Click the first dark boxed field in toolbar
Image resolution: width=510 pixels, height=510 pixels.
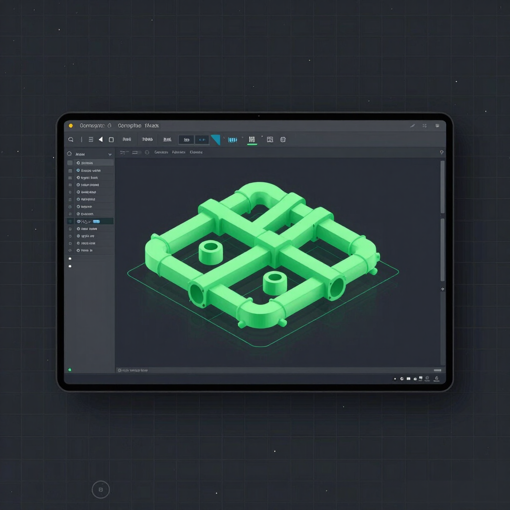point(186,140)
